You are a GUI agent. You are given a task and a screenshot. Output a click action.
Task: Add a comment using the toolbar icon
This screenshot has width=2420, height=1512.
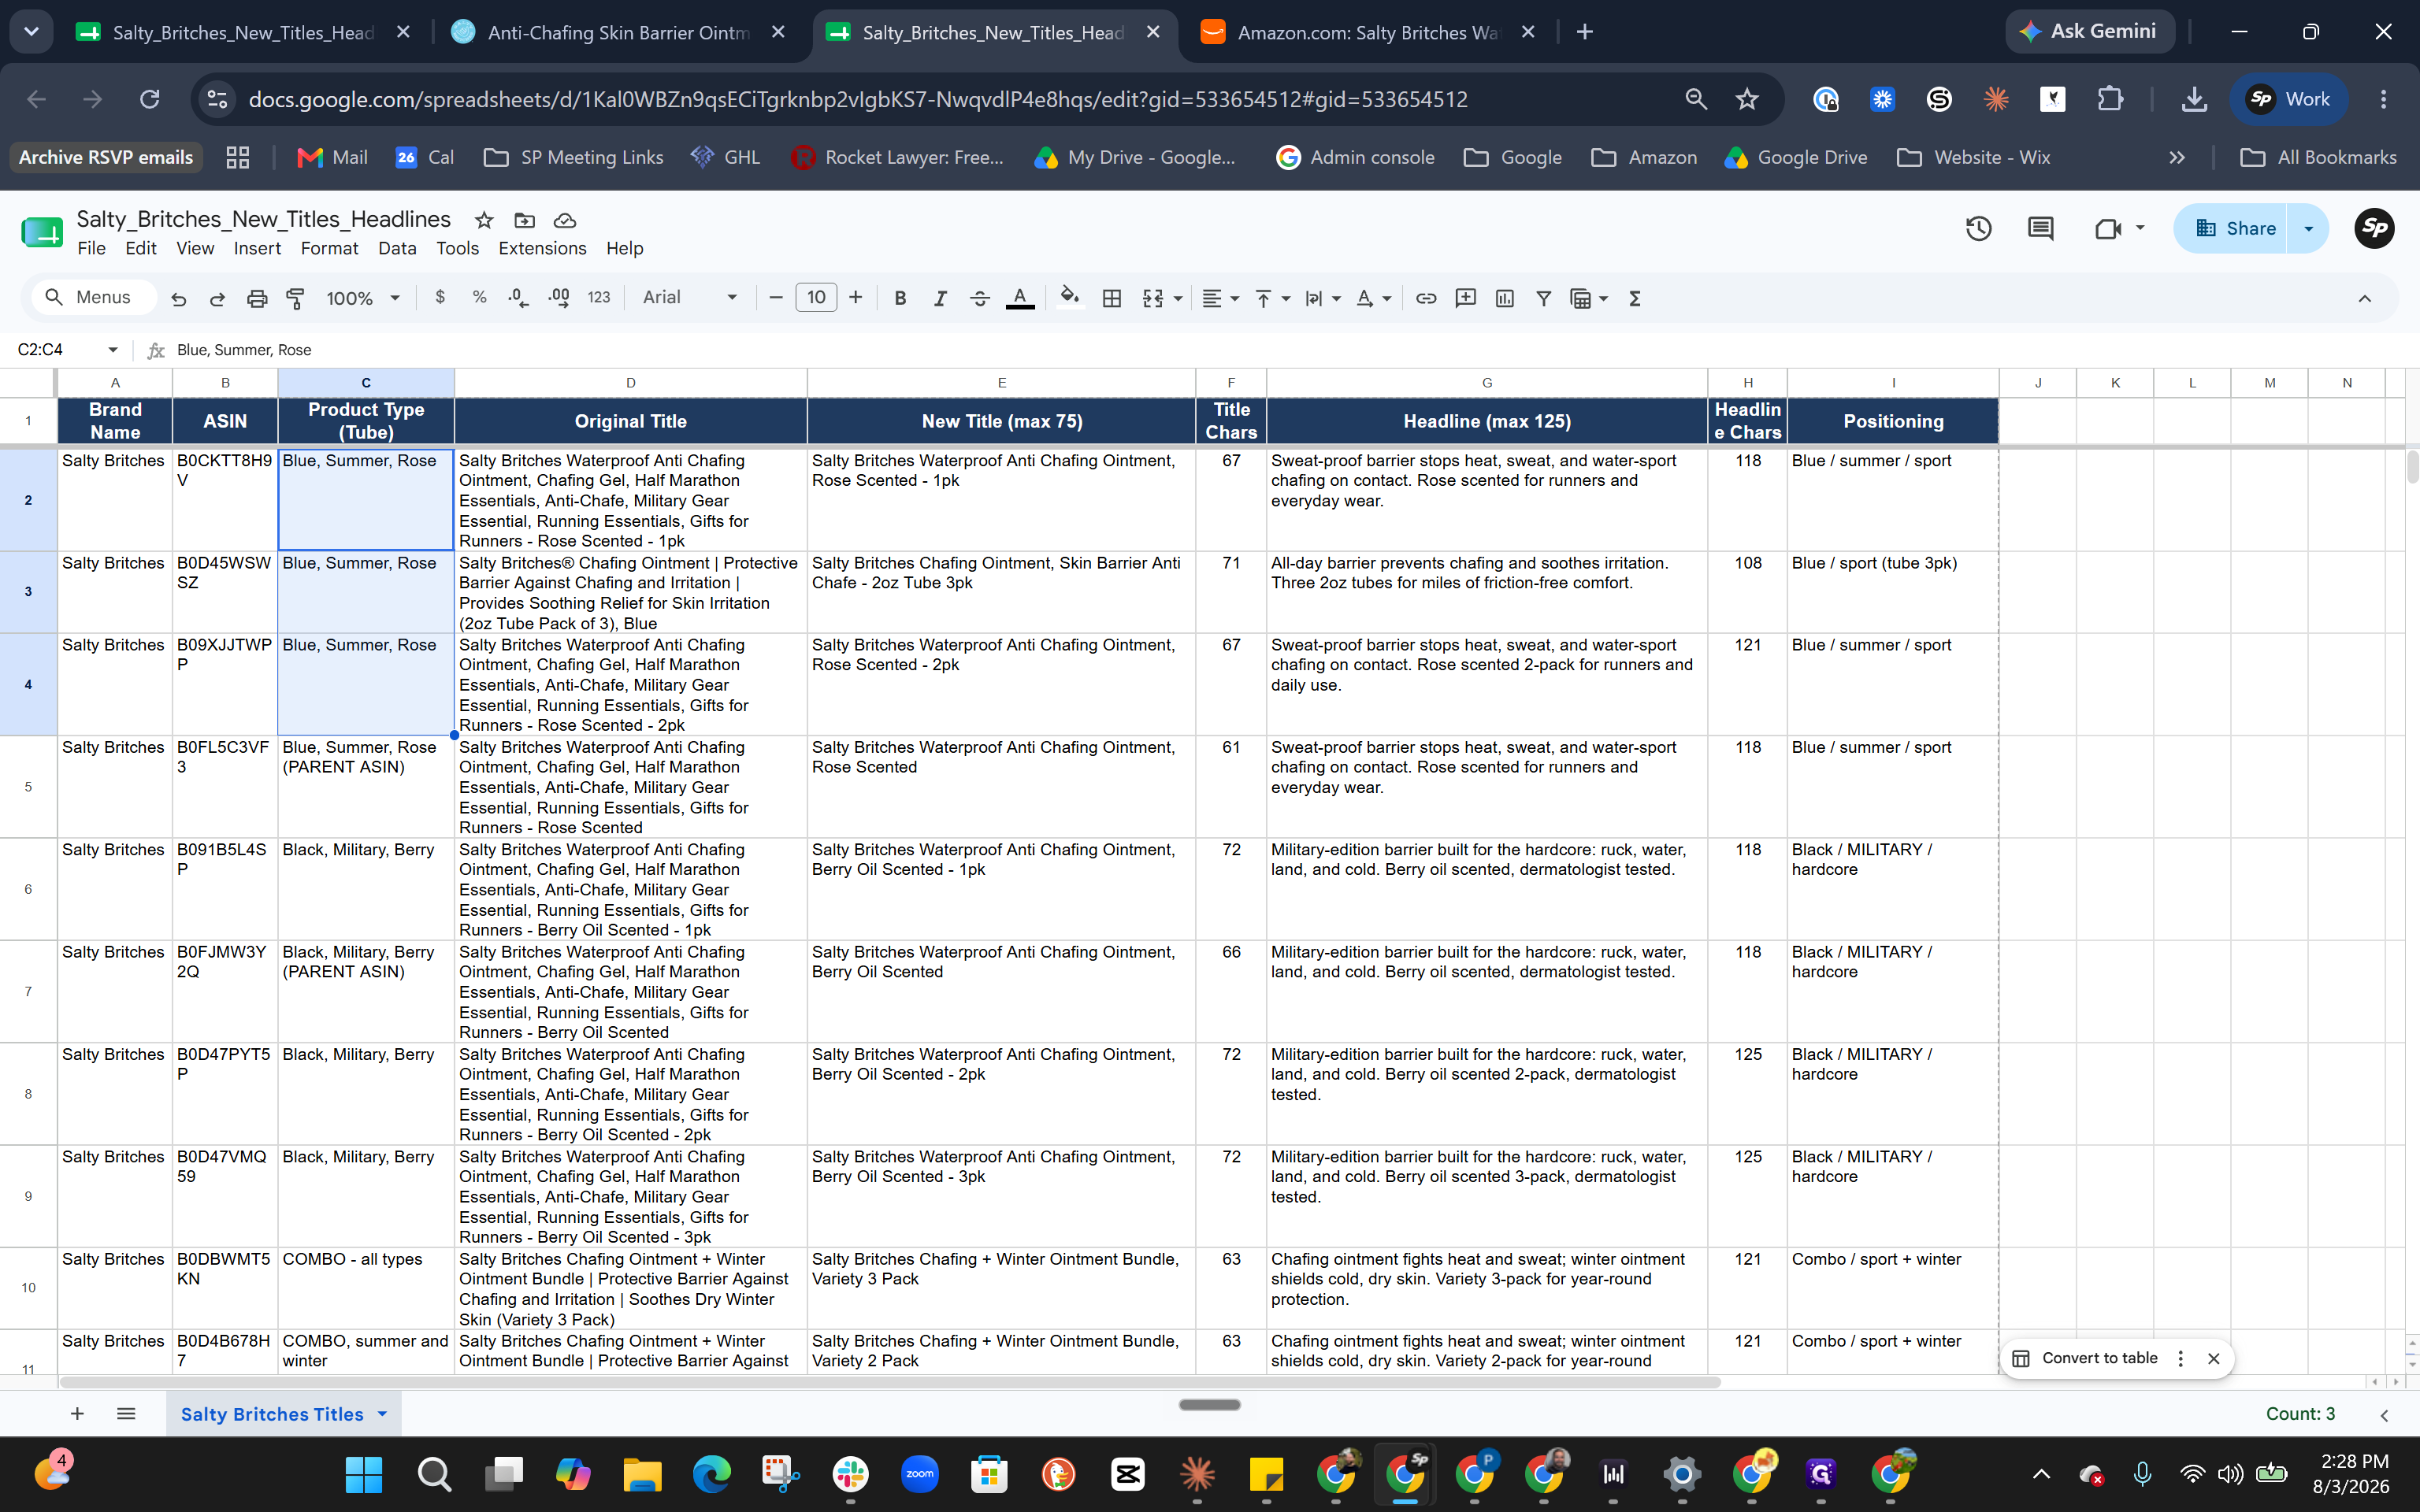(1465, 298)
